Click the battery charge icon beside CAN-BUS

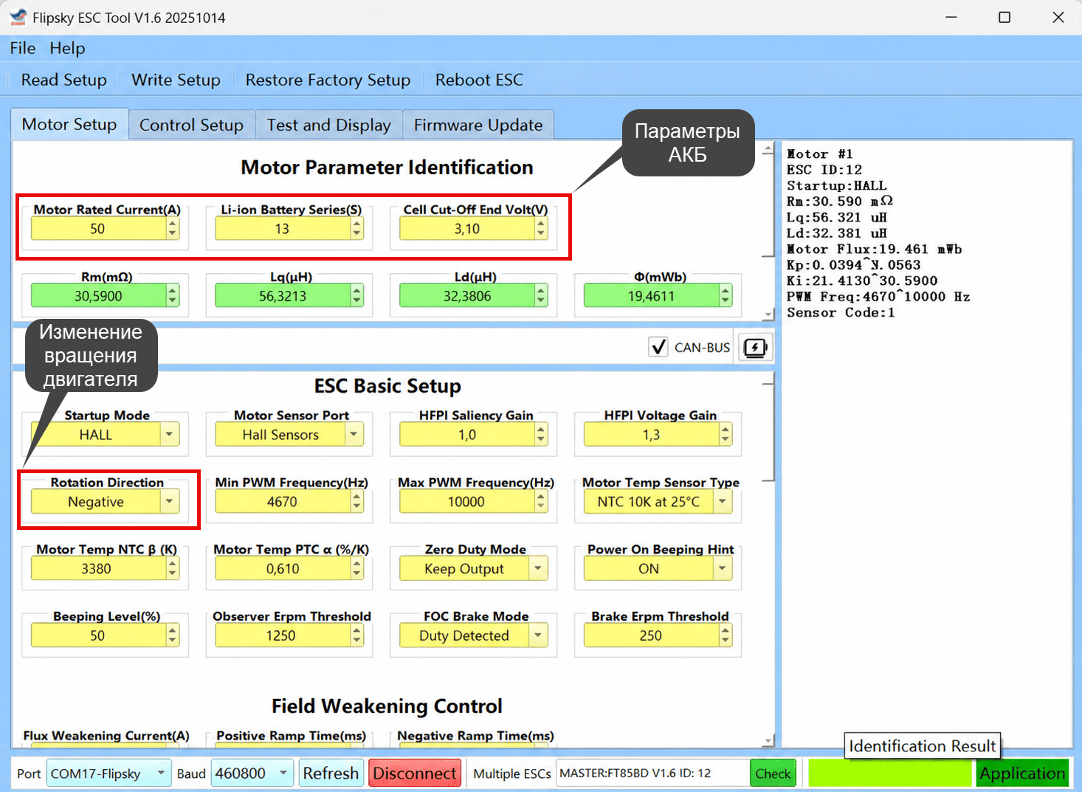[755, 348]
